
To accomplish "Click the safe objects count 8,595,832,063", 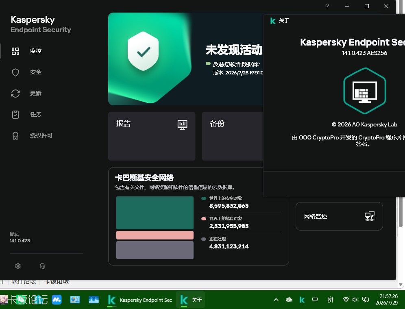I will coord(229,206).
